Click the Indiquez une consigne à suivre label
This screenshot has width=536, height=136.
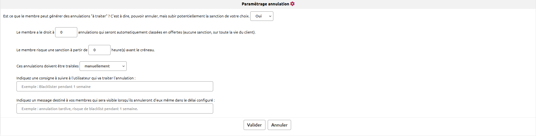click(76, 78)
